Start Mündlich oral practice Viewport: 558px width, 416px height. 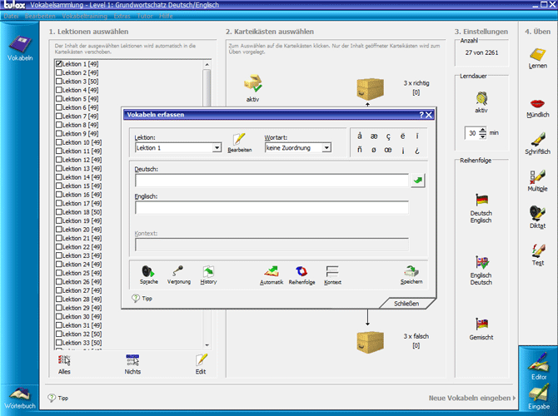(538, 108)
